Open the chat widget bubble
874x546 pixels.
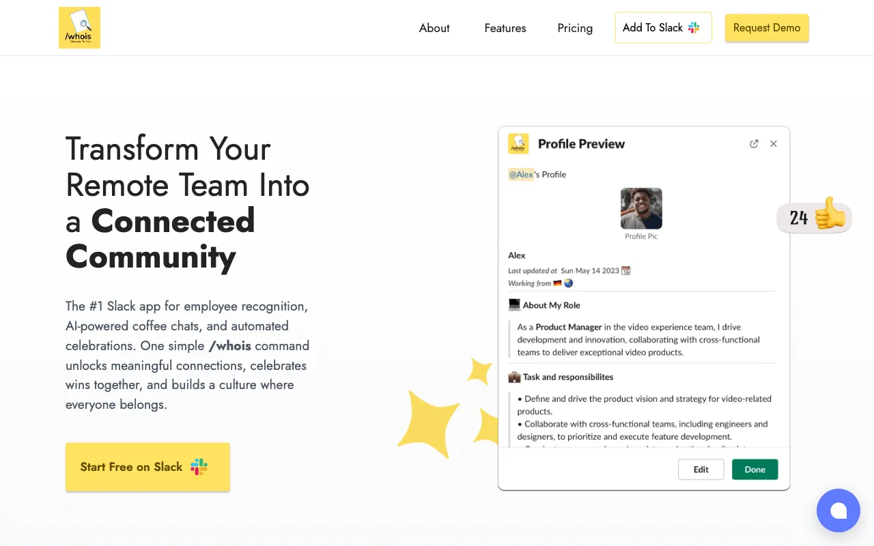coord(838,511)
